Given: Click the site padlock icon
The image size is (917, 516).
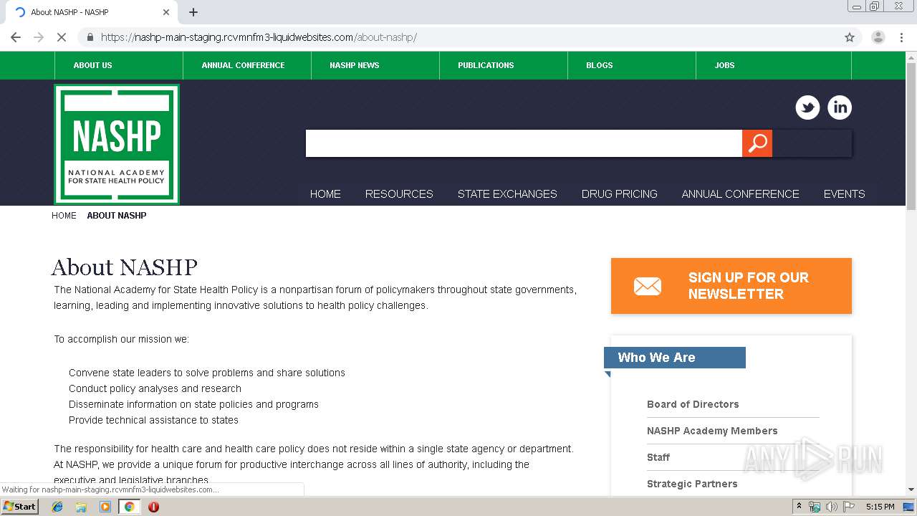Looking at the screenshot, I should coord(90,37).
